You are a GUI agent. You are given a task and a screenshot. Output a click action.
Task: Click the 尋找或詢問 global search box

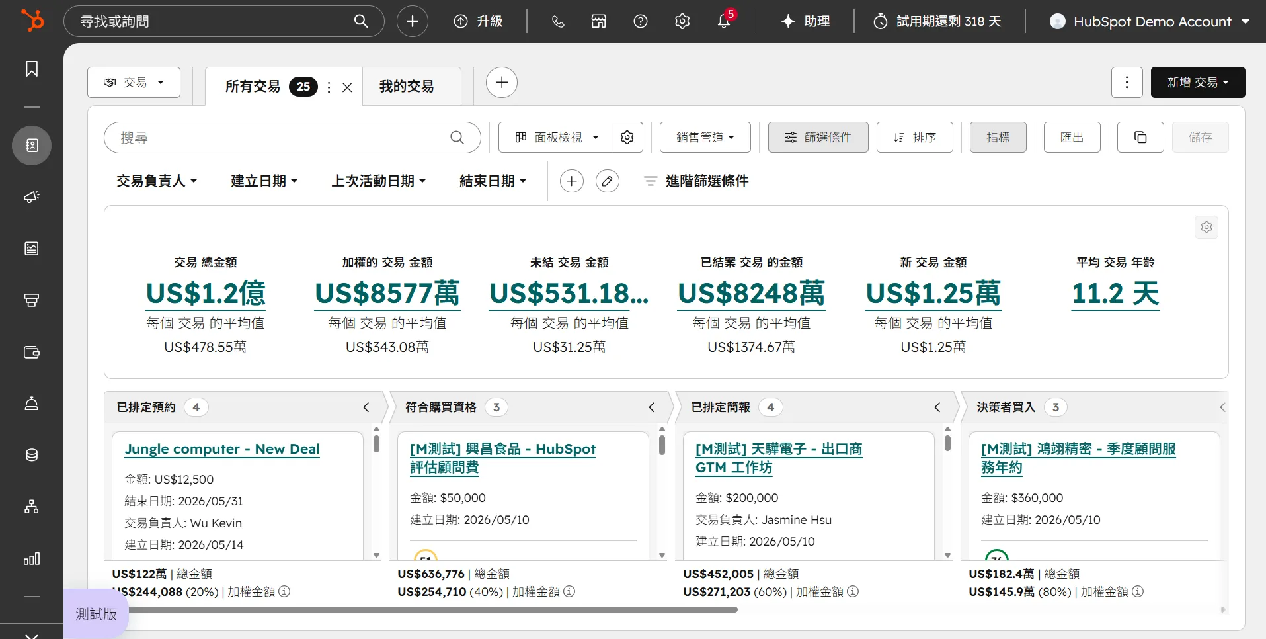224,21
